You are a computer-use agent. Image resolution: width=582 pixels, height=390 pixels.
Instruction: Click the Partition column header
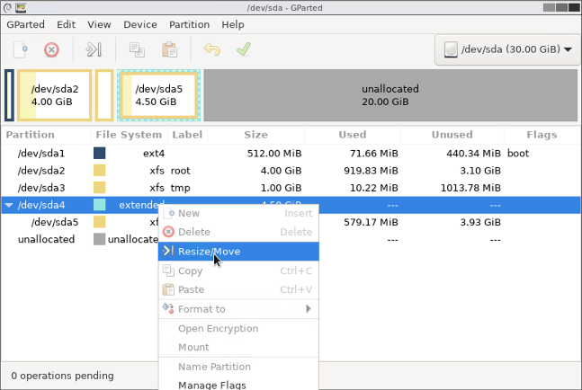46,135
